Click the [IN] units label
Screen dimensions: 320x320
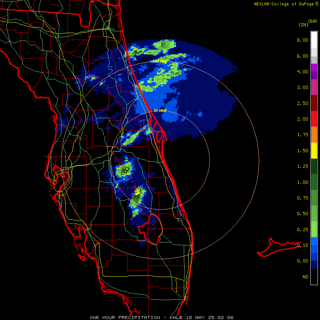(303, 25)
